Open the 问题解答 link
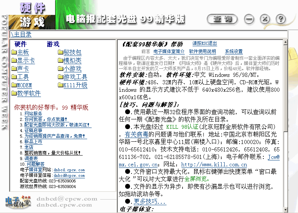This screenshot has width=298, height=213. coord(35,164)
